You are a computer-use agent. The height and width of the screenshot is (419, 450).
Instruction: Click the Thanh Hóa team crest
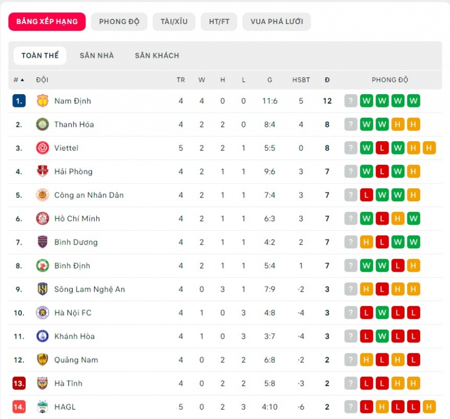pyautogui.click(x=42, y=124)
